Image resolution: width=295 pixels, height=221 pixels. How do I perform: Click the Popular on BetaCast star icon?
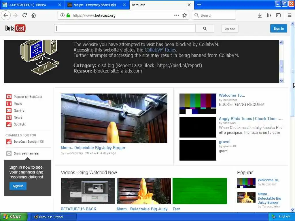[x=9, y=97]
